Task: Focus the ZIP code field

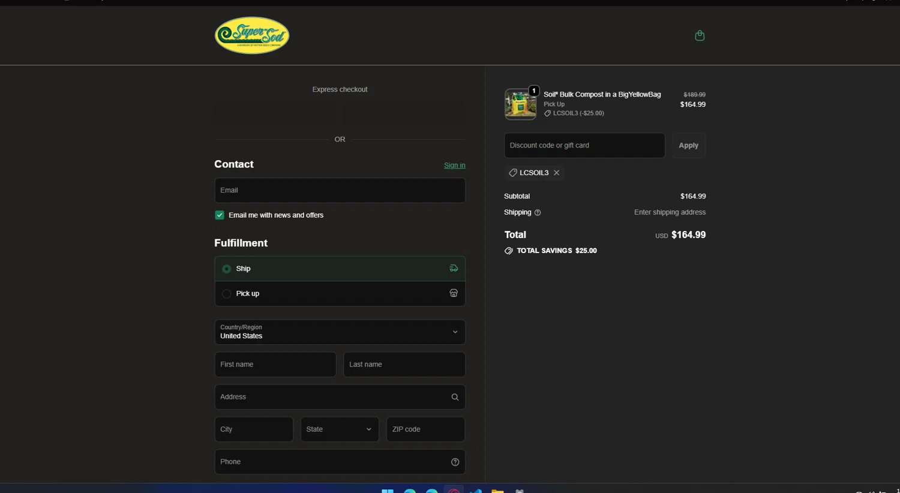Action: click(x=425, y=429)
